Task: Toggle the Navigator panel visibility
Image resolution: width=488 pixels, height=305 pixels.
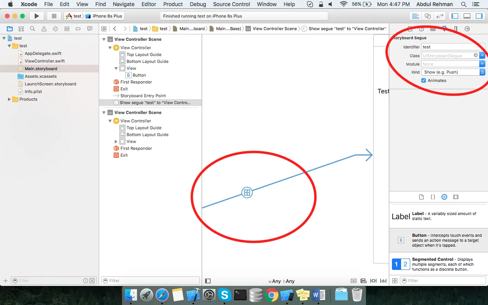Action: [x=454, y=16]
